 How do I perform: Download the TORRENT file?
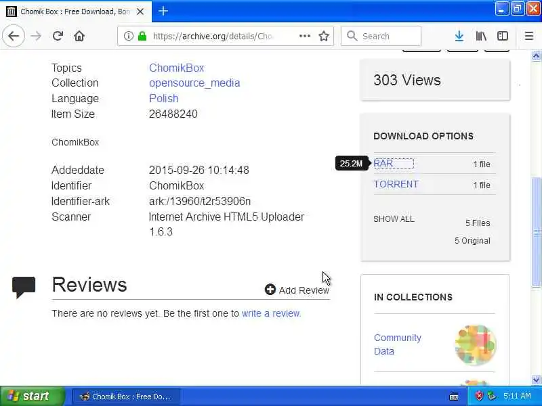tap(396, 184)
